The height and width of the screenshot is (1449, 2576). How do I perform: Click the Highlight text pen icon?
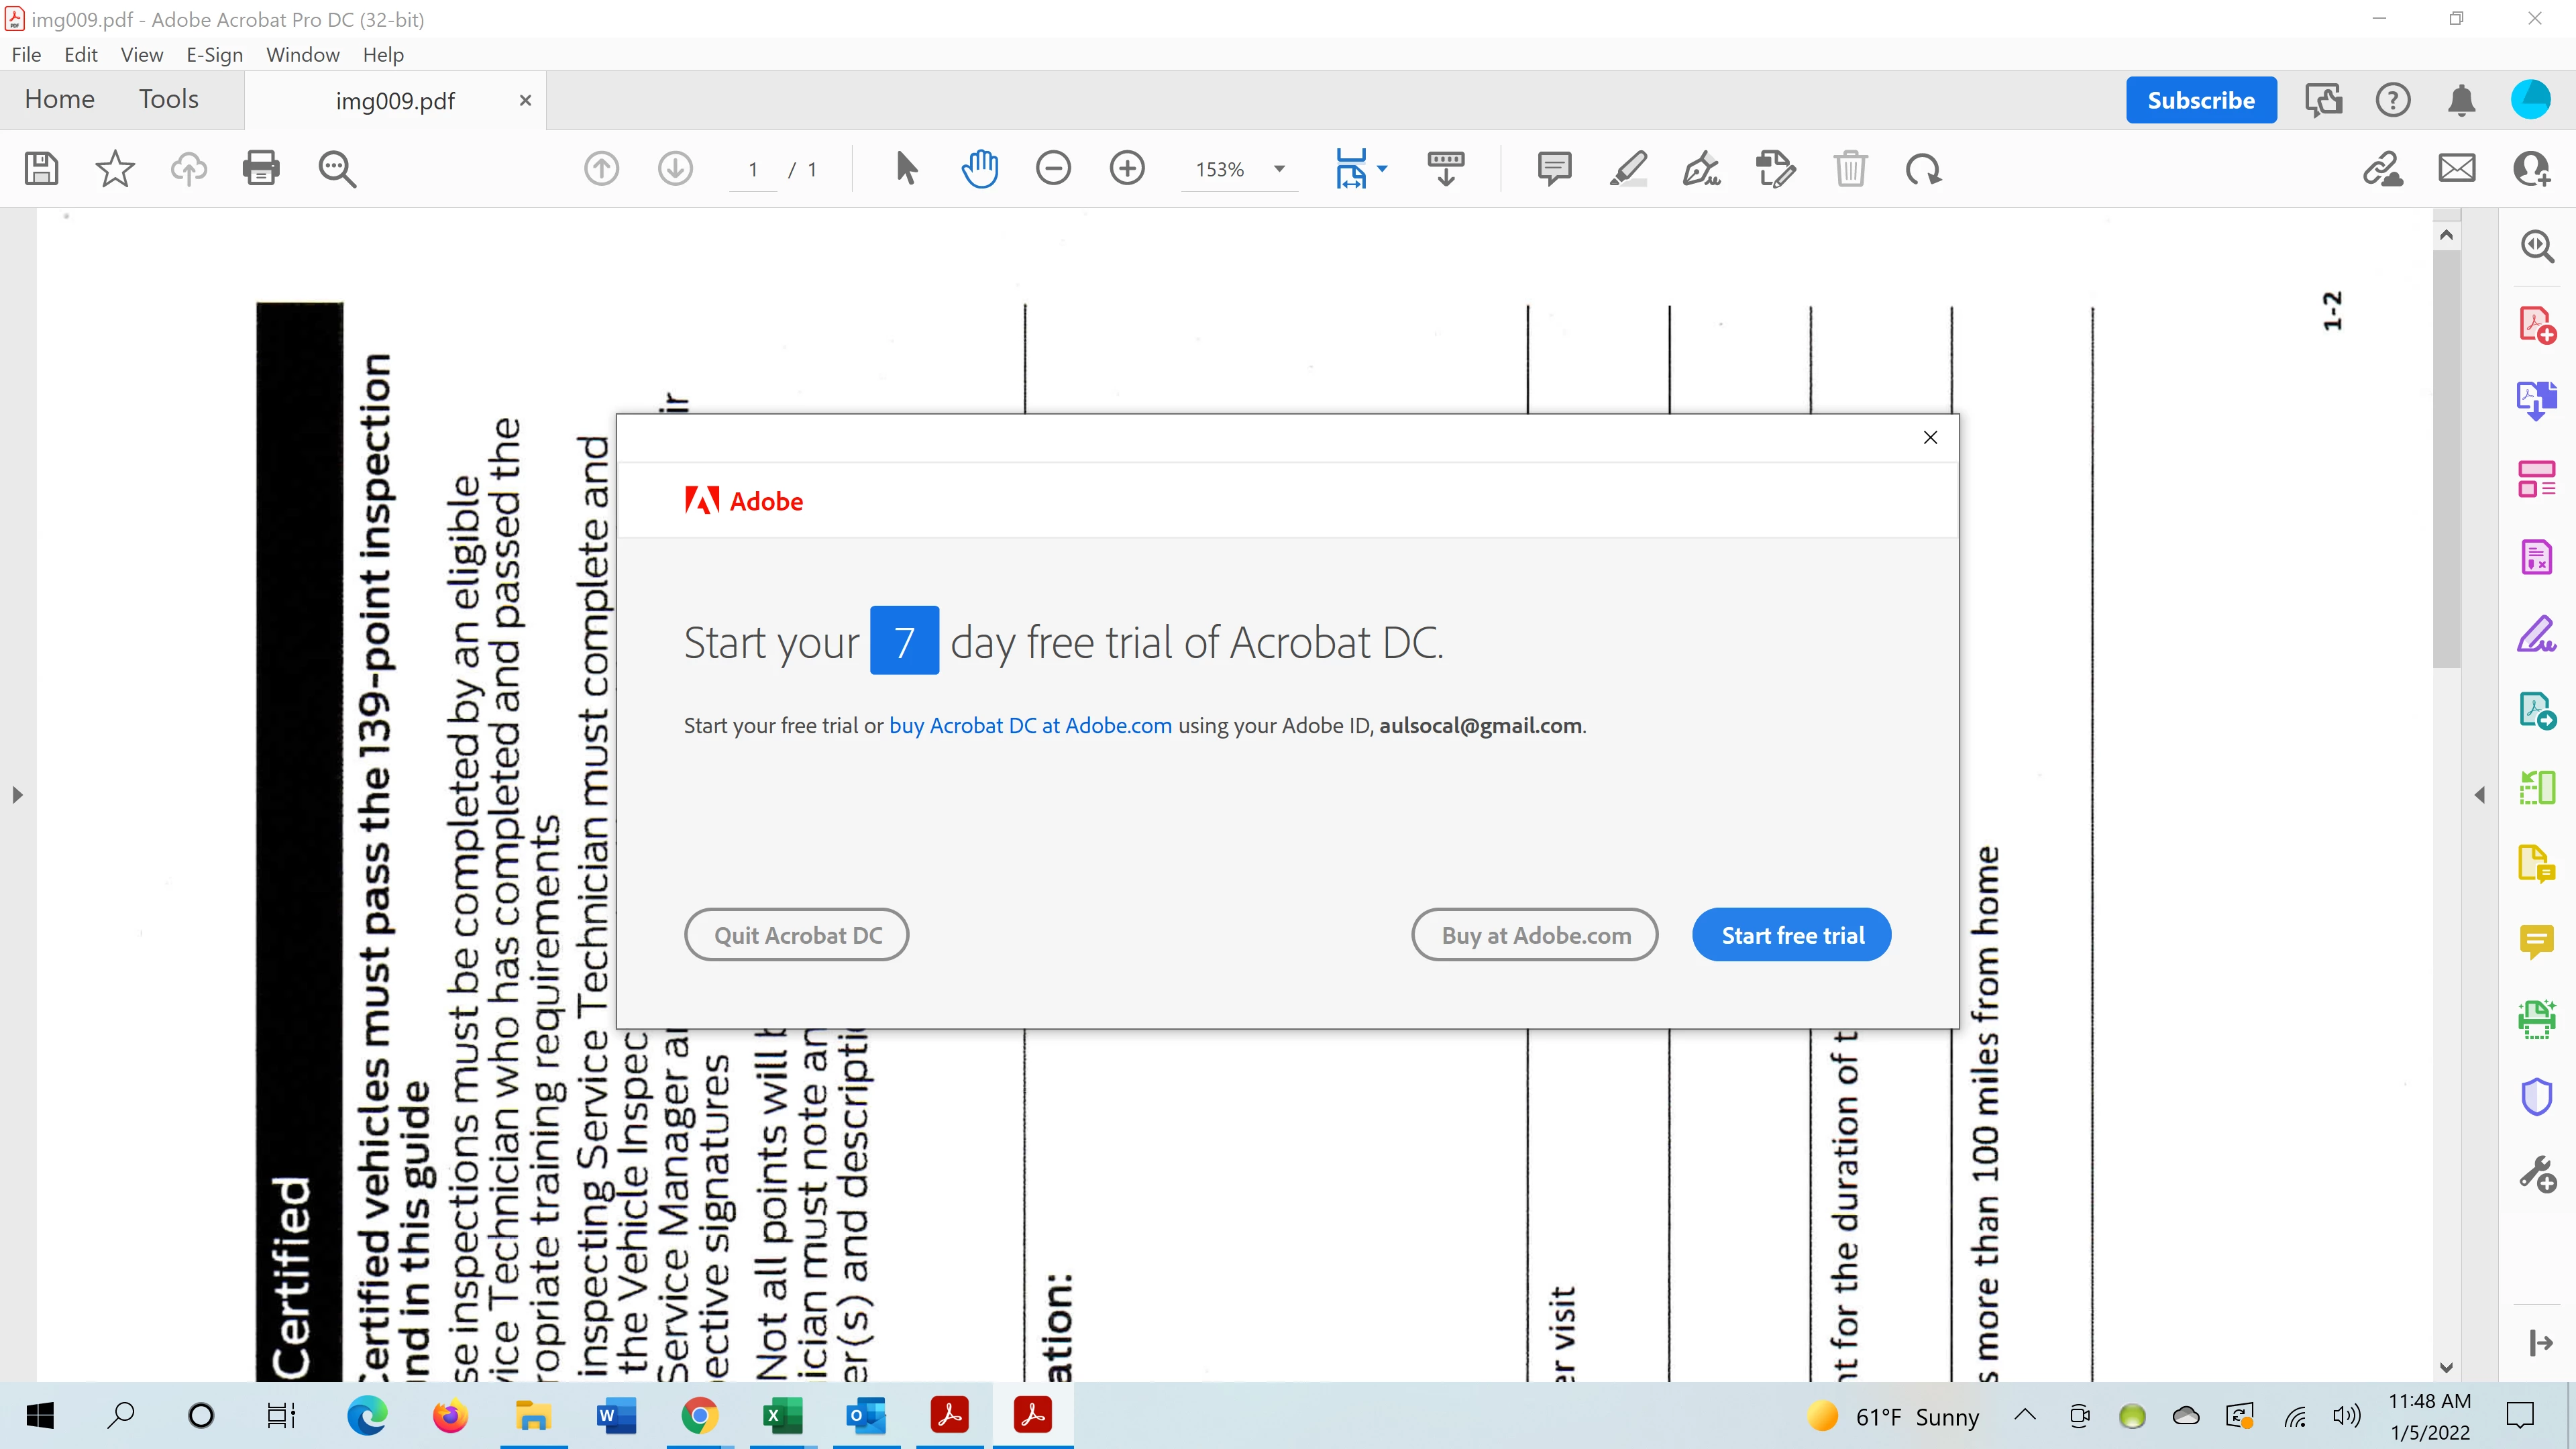pyautogui.click(x=1628, y=169)
